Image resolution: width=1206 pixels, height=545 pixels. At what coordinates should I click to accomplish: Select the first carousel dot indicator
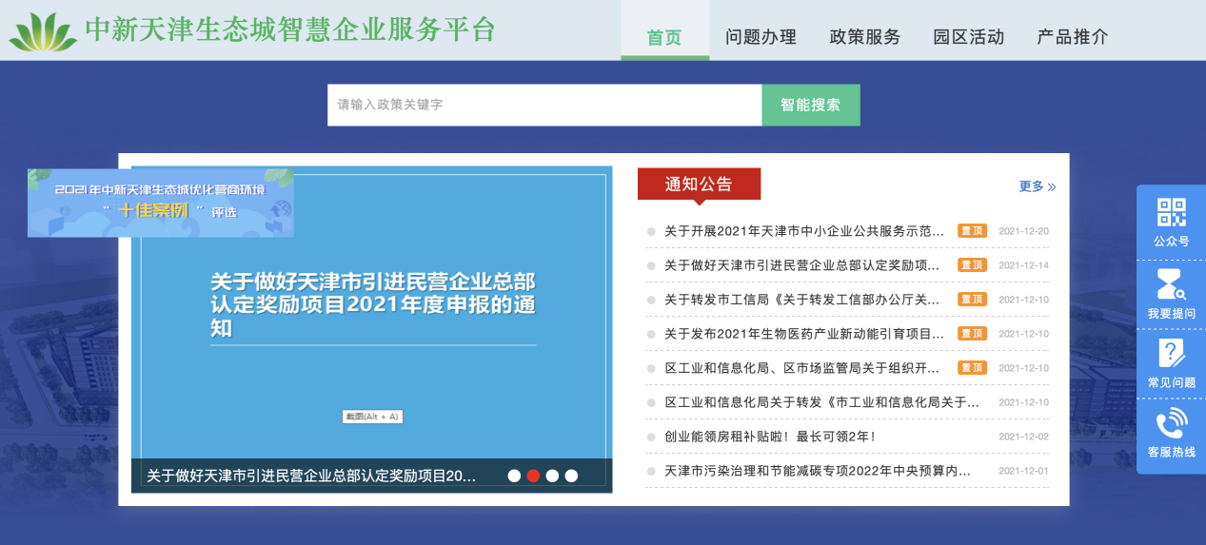click(514, 476)
